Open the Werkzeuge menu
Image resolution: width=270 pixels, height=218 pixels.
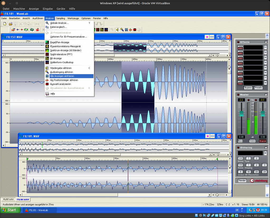(73, 18)
